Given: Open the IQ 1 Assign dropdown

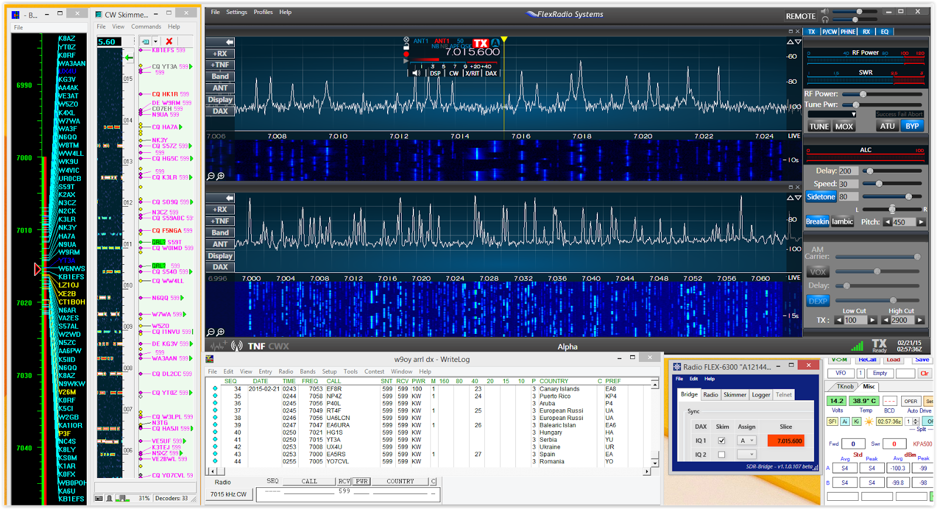Looking at the screenshot, I should point(747,440).
